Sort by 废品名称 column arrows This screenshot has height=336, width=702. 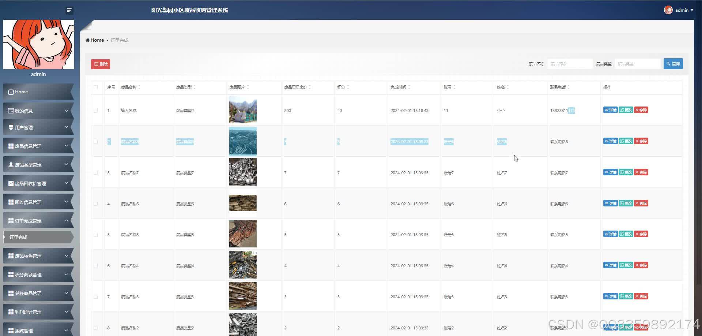[x=139, y=87]
